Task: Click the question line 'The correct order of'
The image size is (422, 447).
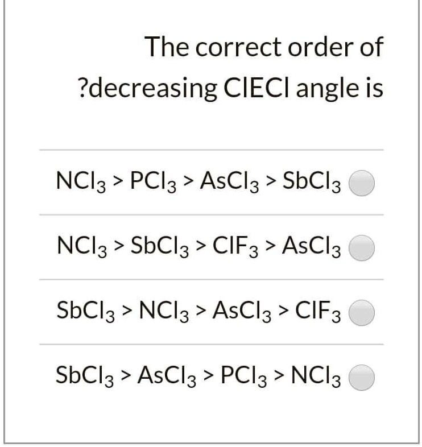Action: point(263,47)
